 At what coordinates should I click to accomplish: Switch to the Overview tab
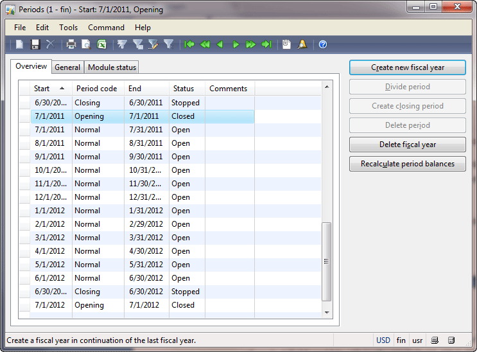(31, 66)
